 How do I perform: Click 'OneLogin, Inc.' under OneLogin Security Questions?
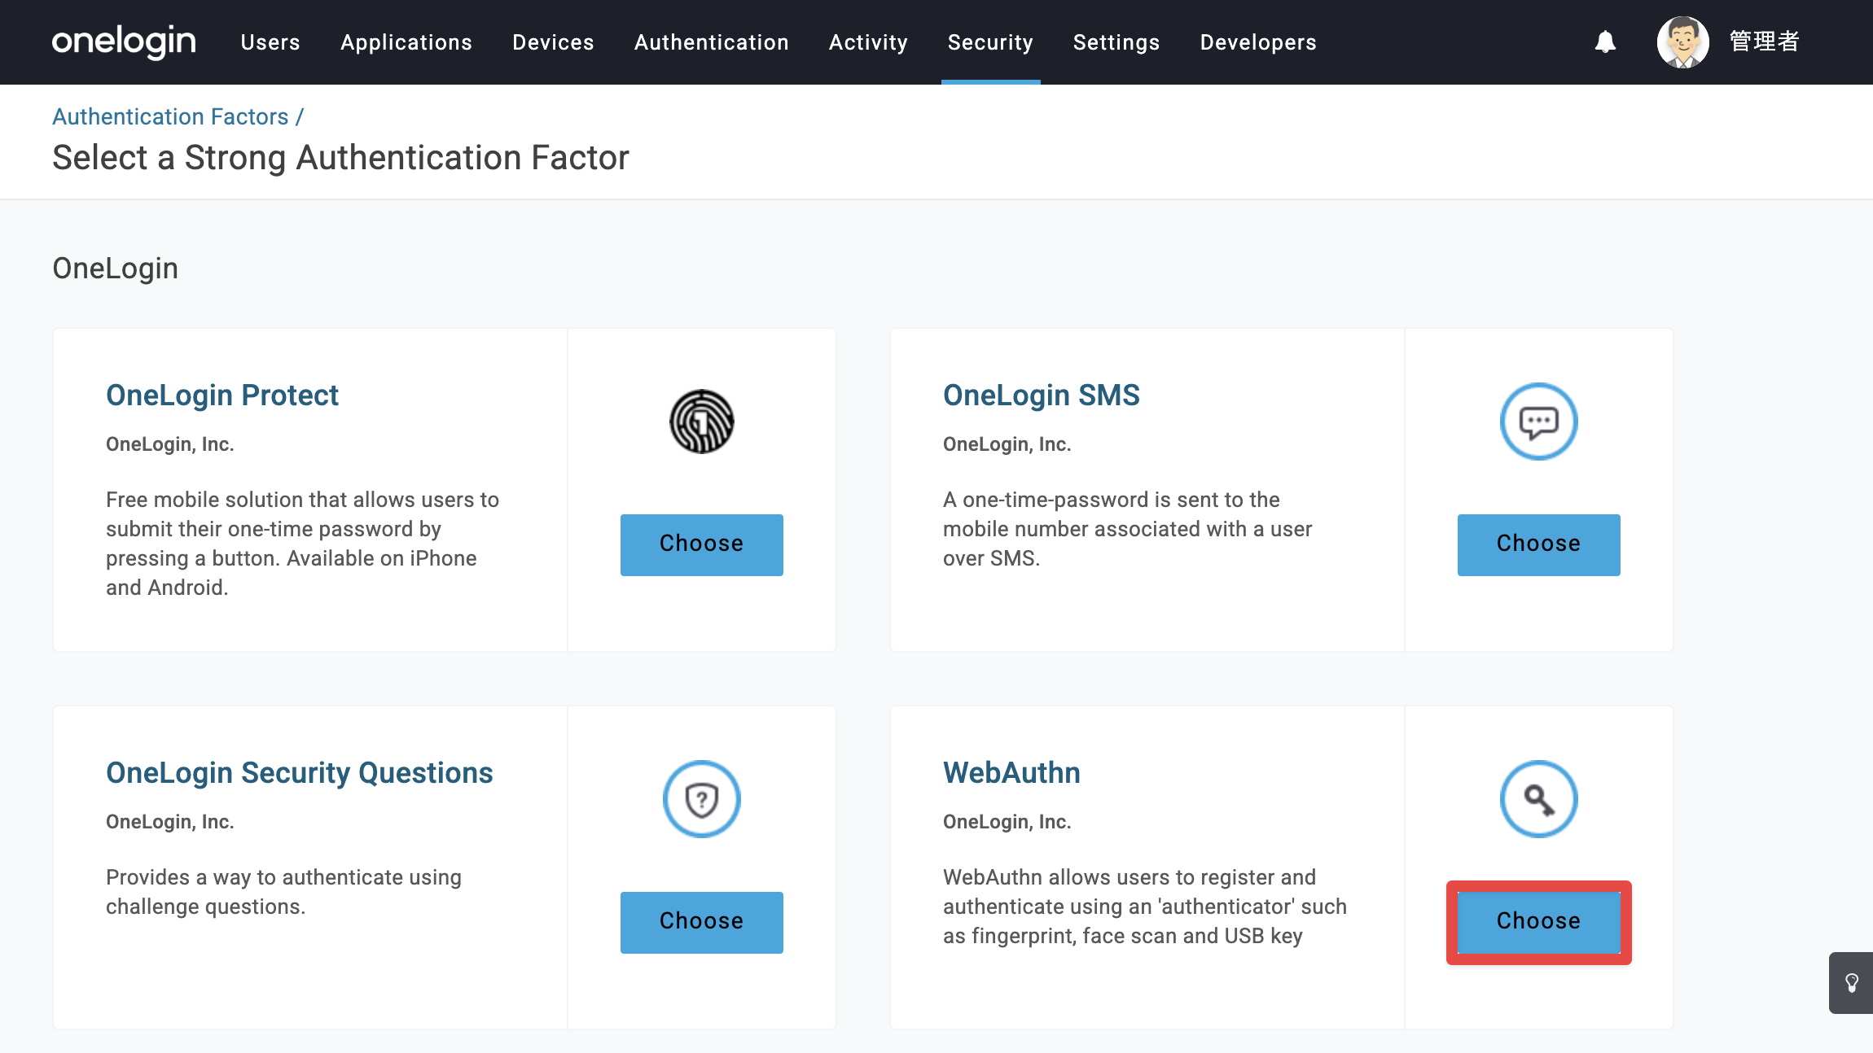pos(170,822)
